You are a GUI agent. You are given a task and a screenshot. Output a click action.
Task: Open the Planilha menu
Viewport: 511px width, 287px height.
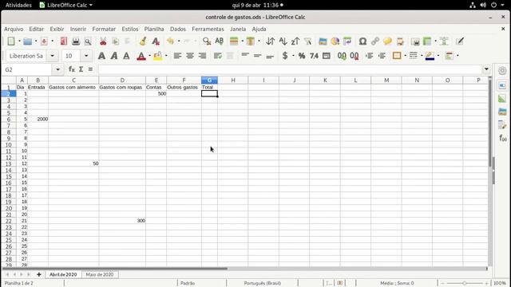154,29
